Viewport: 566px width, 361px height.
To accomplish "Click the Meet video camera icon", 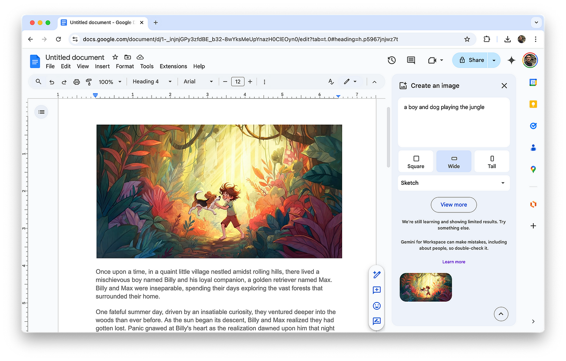I will click(432, 60).
